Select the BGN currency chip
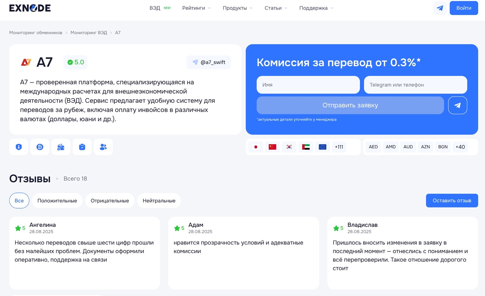 (x=443, y=147)
